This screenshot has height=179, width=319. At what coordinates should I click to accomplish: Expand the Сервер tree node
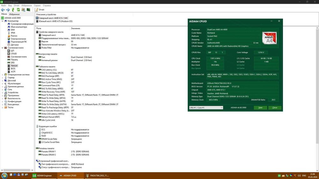coord(3,78)
